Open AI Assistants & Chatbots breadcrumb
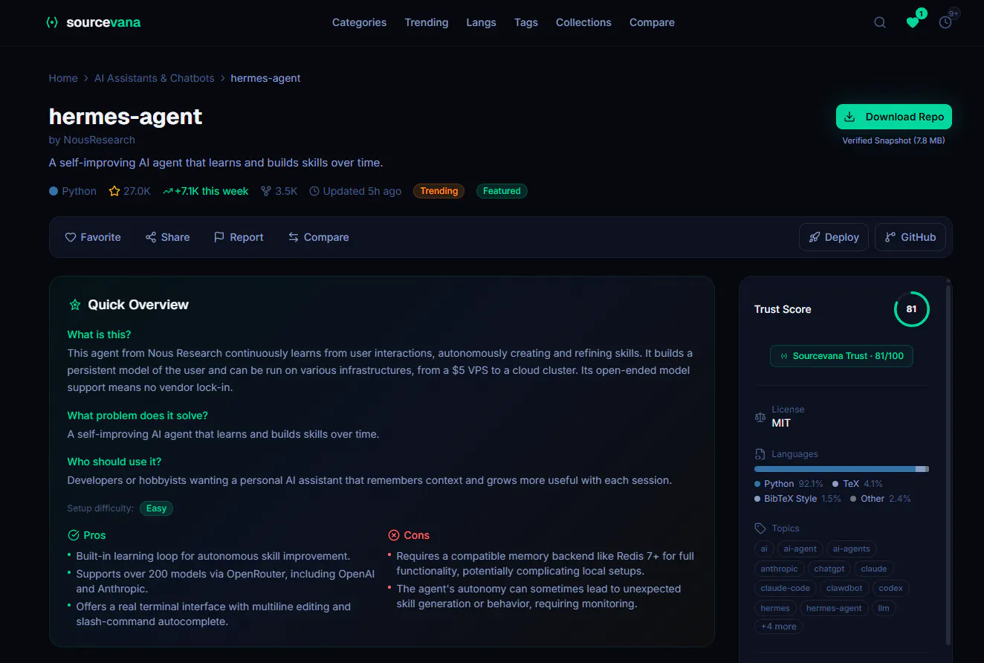The image size is (984, 663). (x=154, y=78)
